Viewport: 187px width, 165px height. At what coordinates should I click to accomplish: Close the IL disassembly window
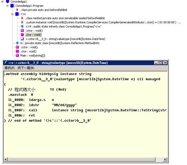point(165,63)
